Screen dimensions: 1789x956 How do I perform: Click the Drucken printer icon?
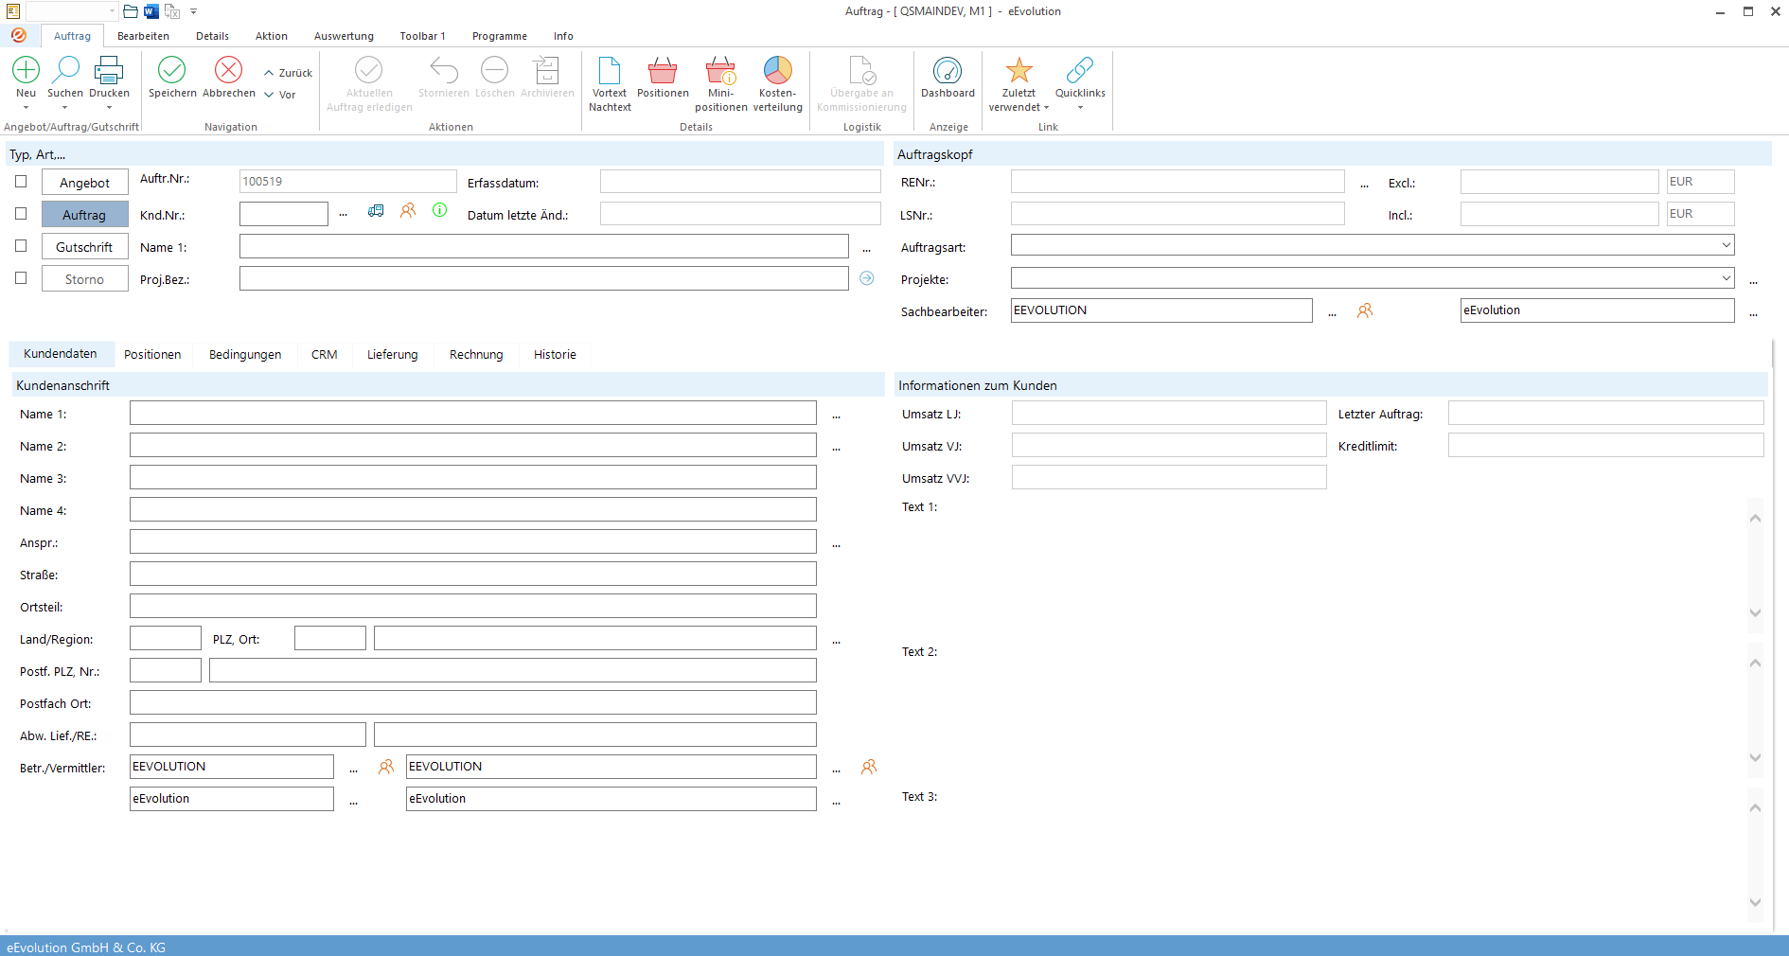click(x=109, y=70)
